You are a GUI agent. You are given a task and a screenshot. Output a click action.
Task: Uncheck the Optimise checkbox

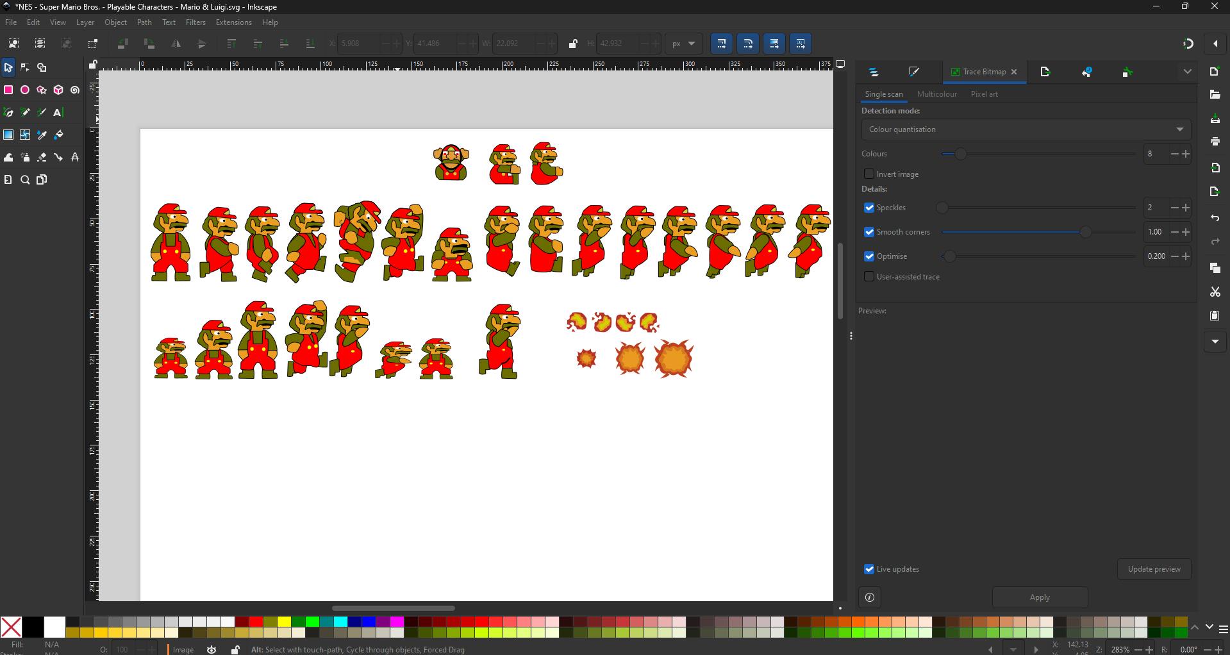click(869, 256)
